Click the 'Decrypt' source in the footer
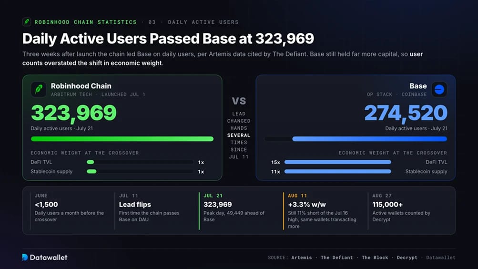Viewport: 478px width, 269px height. pyautogui.click(x=407, y=258)
